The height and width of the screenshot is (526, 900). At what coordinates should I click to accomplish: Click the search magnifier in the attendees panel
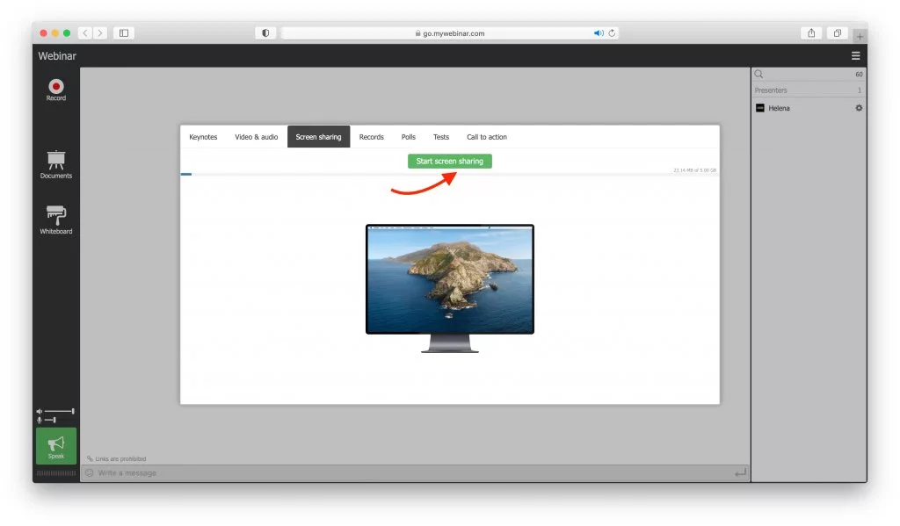pos(758,74)
